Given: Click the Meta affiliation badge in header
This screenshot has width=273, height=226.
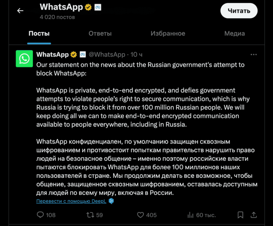Looking at the screenshot, I should click(x=98, y=7).
